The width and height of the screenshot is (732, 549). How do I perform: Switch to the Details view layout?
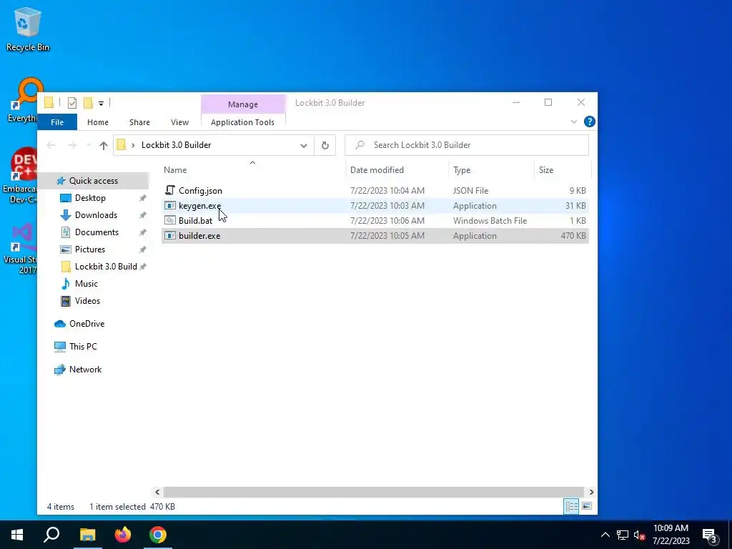(571, 507)
